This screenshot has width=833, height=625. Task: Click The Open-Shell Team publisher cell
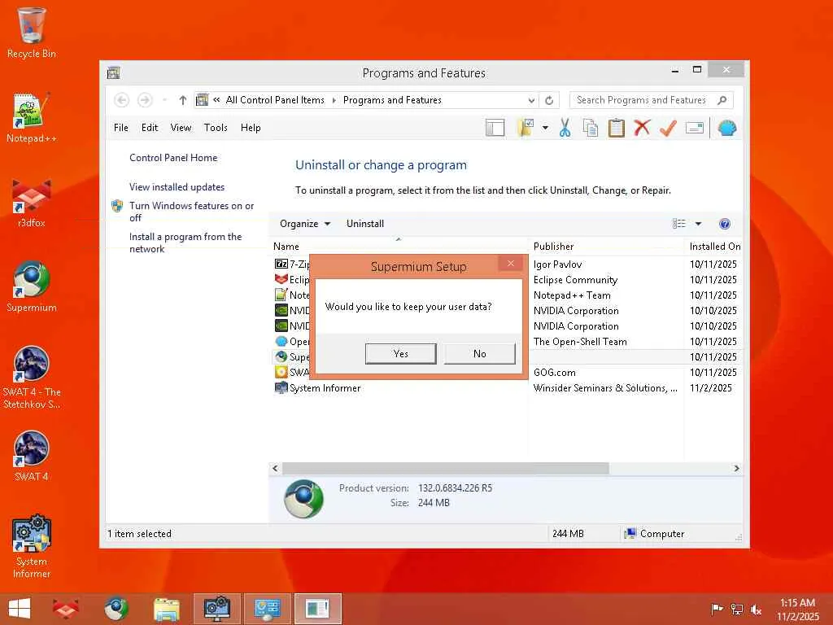(x=579, y=342)
